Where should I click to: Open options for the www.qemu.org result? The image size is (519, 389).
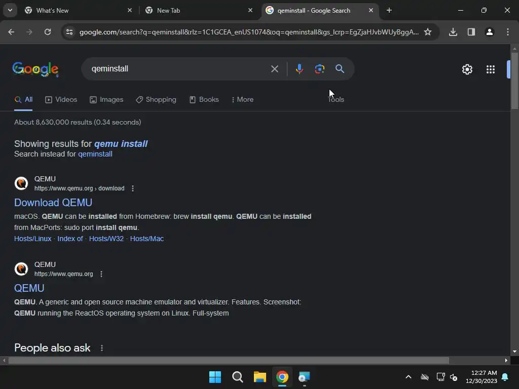(101, 274)
